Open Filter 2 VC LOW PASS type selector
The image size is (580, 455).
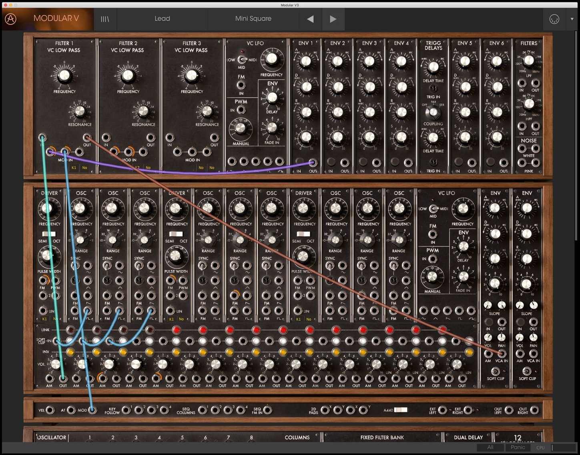click(127, 50)
